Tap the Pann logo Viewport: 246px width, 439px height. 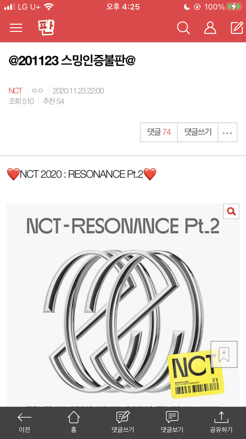click(46, 28)
